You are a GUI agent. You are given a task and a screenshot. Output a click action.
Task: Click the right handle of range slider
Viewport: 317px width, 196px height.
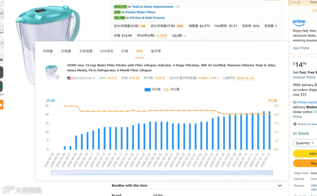pyautogui.click(x=273, y=173)
